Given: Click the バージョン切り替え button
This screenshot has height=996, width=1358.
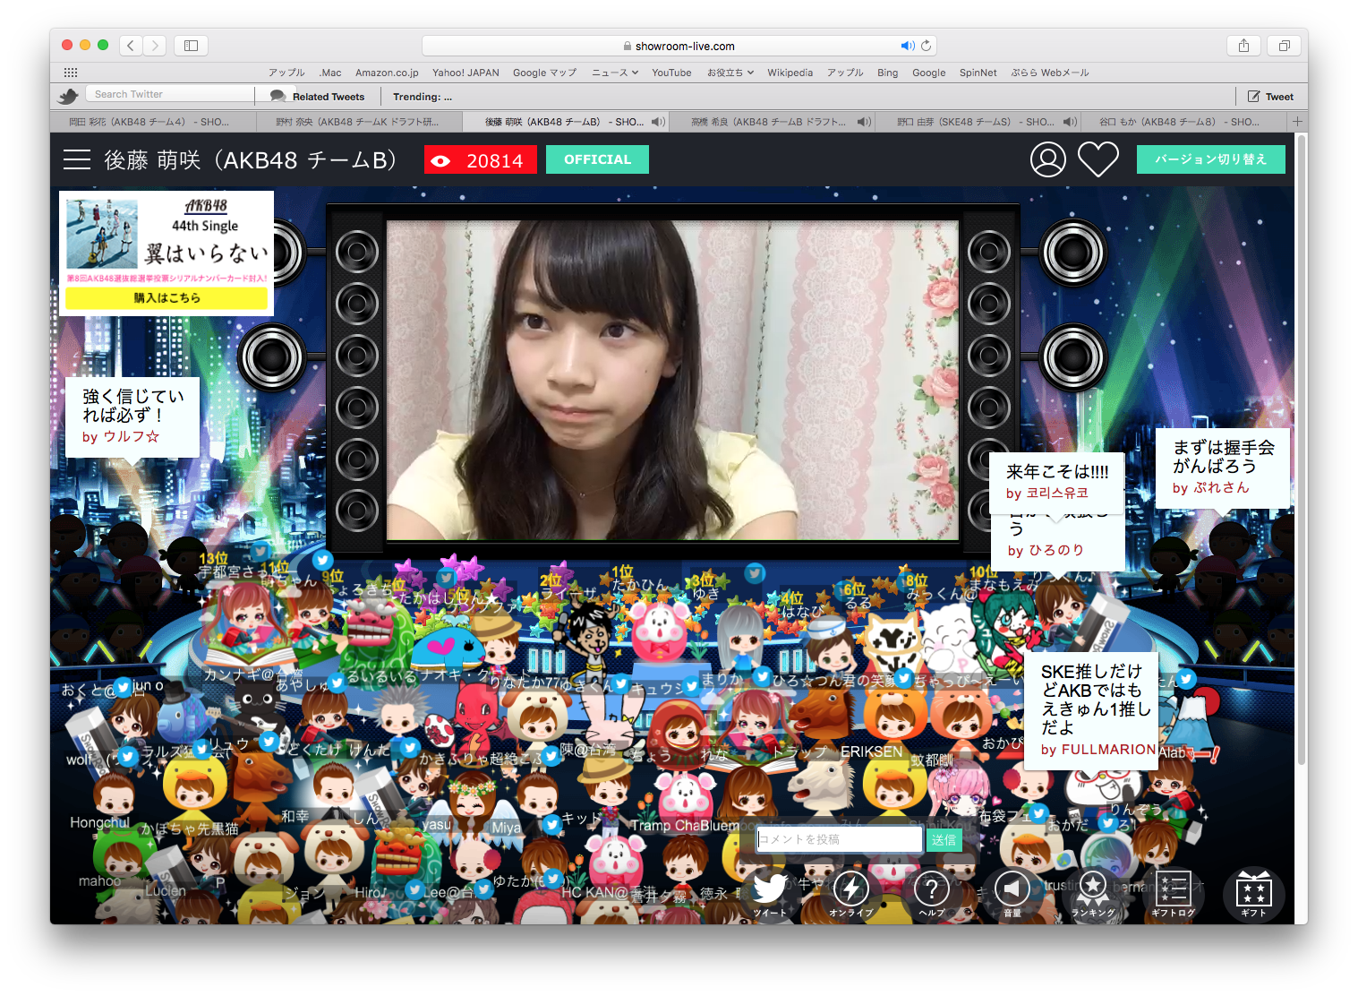Looking at the screenshot, I should coord(1210,159).
